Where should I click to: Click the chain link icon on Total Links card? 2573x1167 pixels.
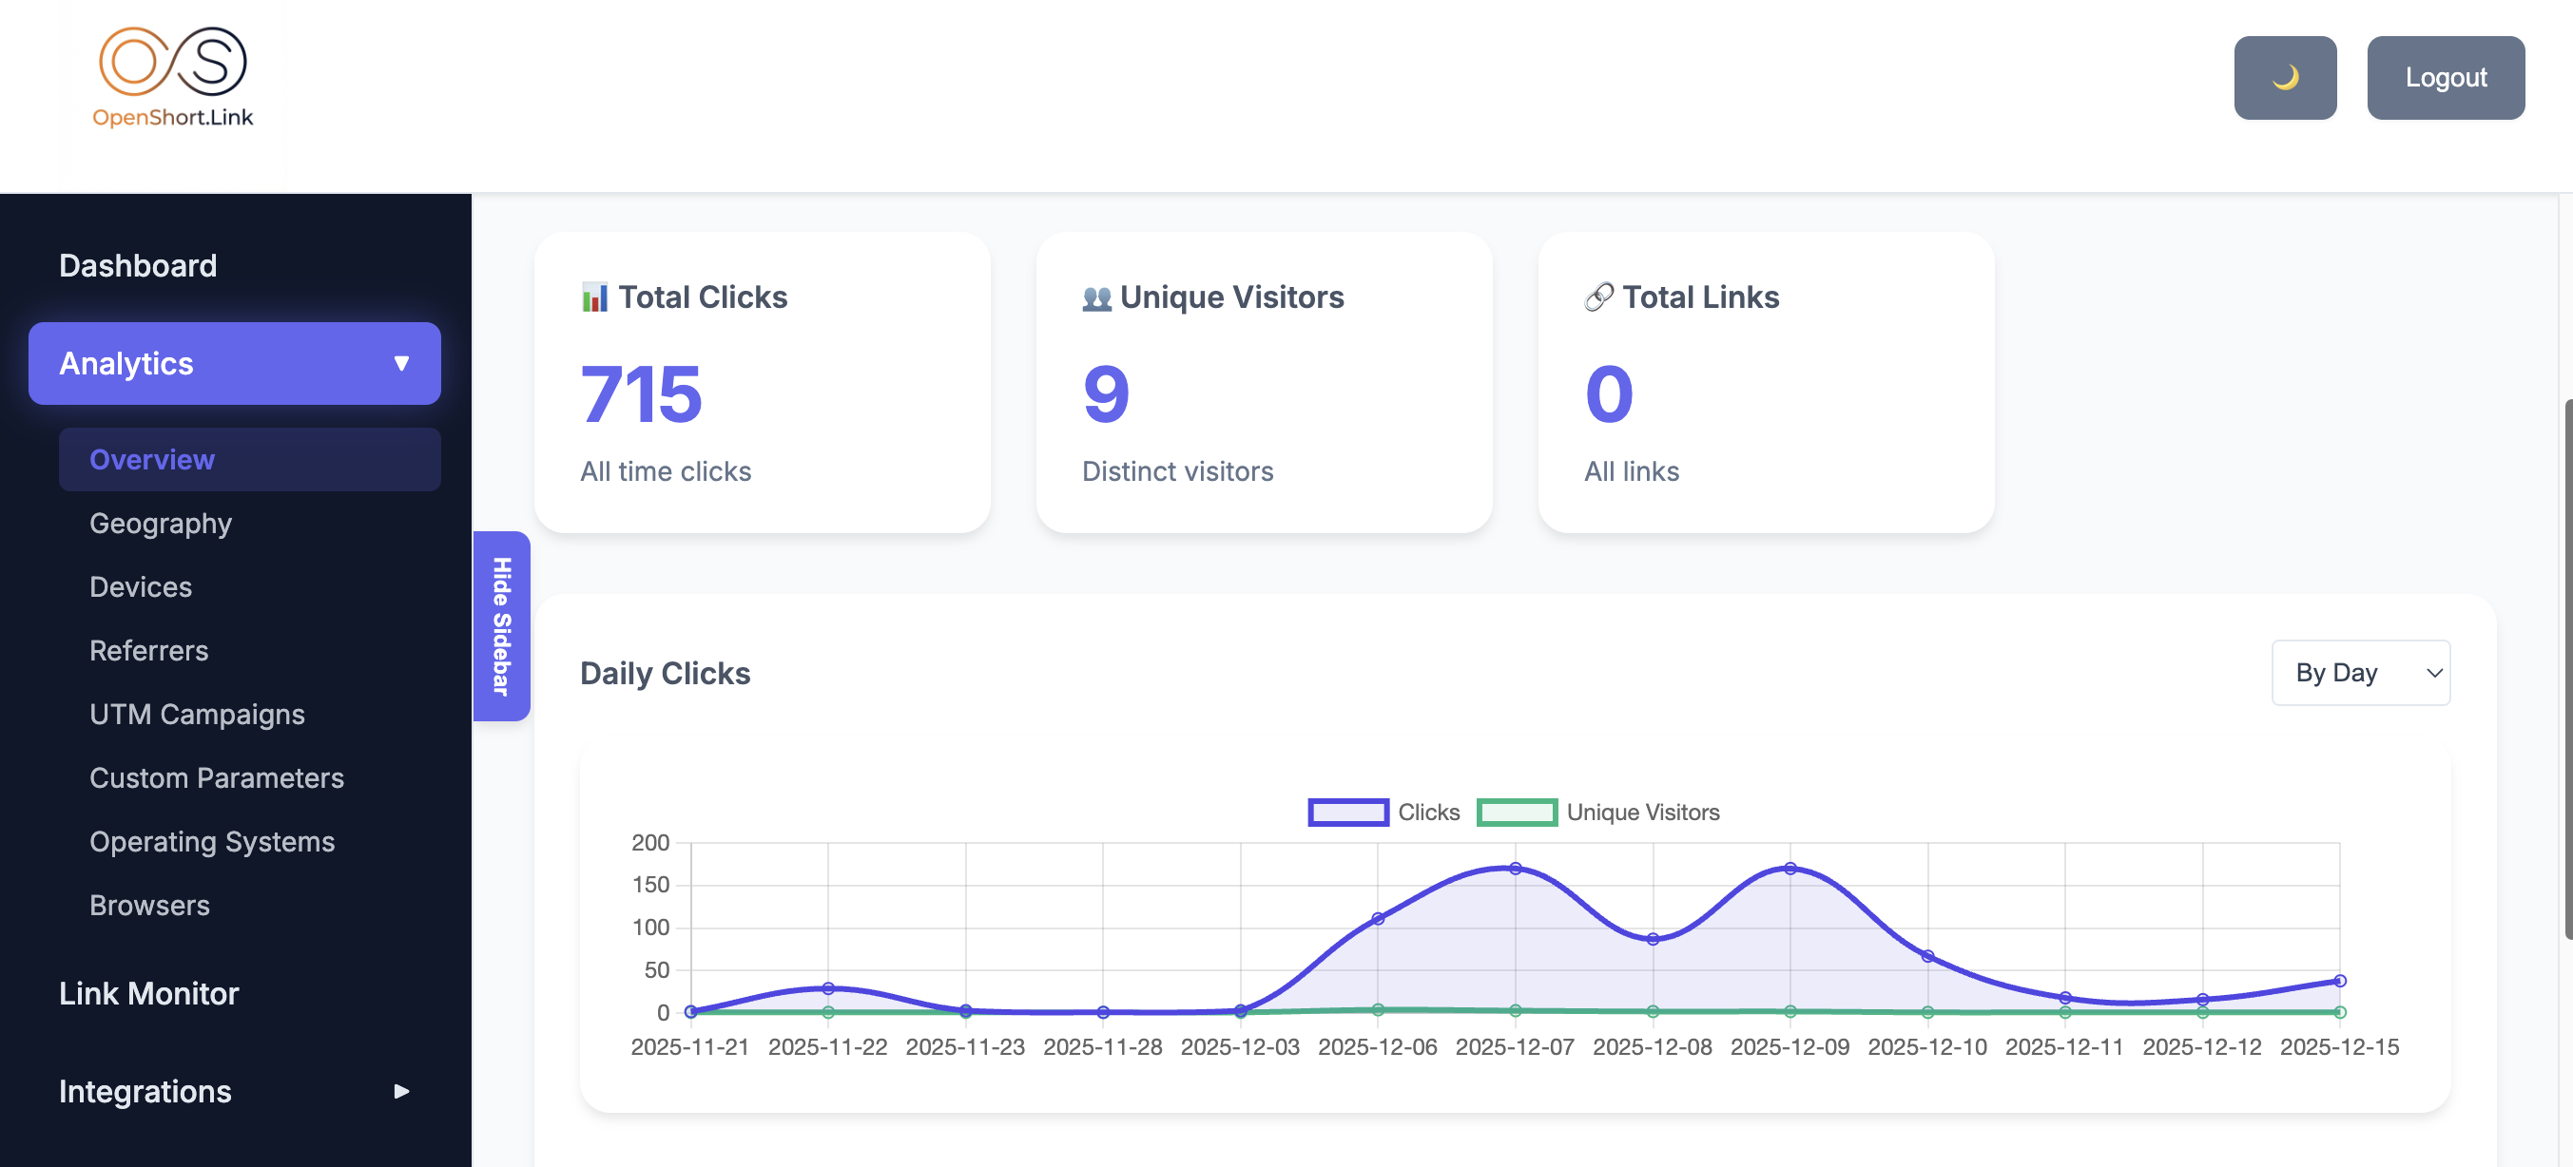(x=1598, y=297)
